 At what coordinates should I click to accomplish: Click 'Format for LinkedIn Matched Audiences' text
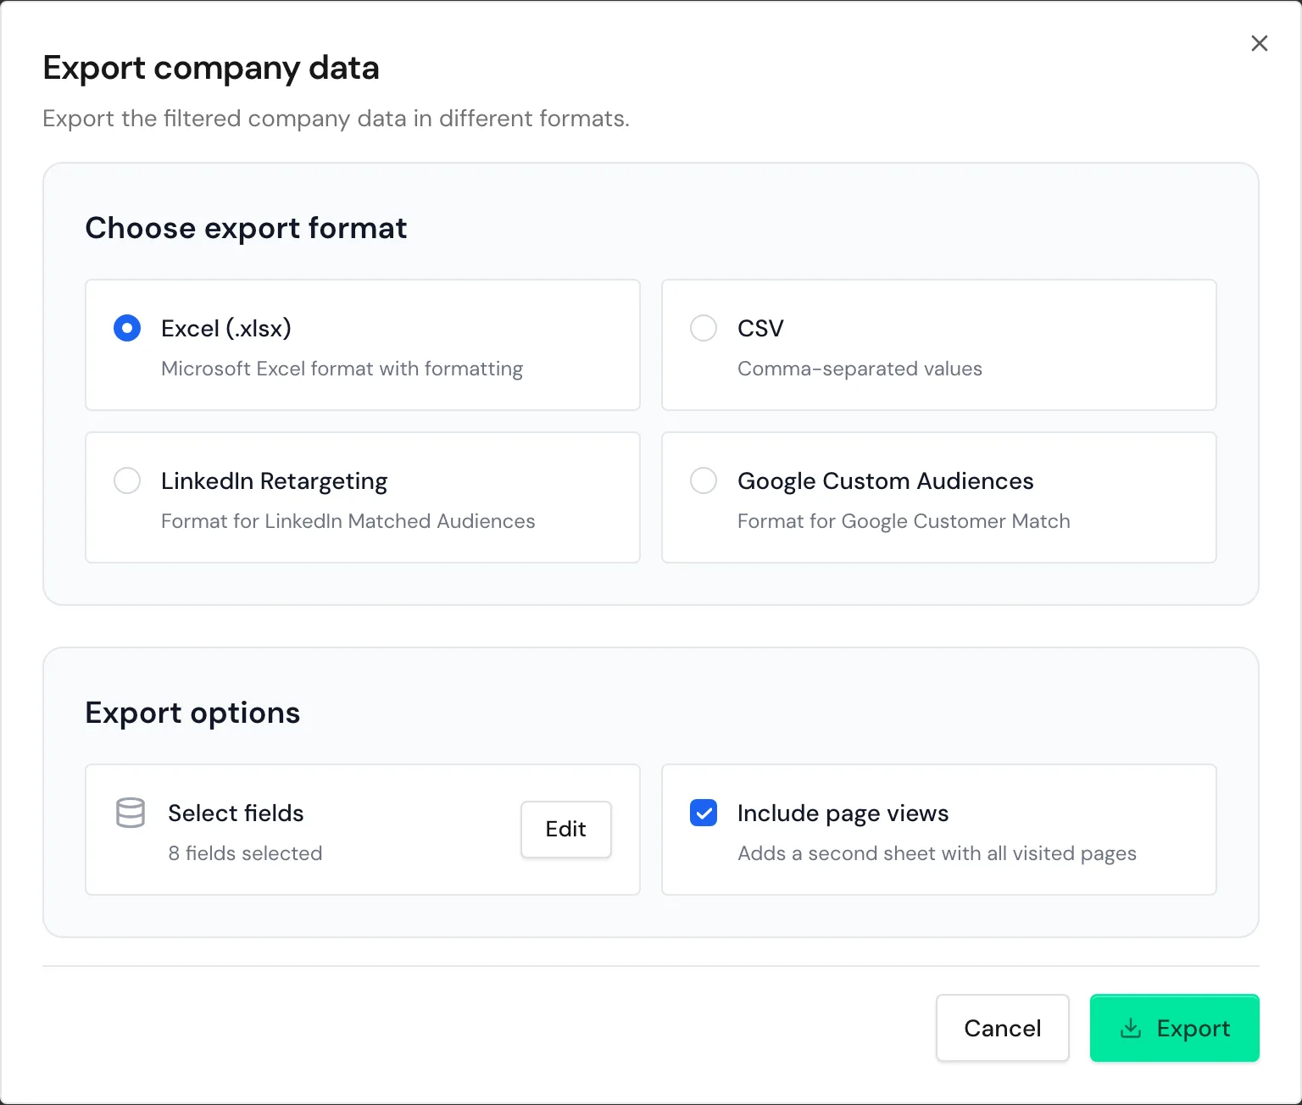coord(348,521)
